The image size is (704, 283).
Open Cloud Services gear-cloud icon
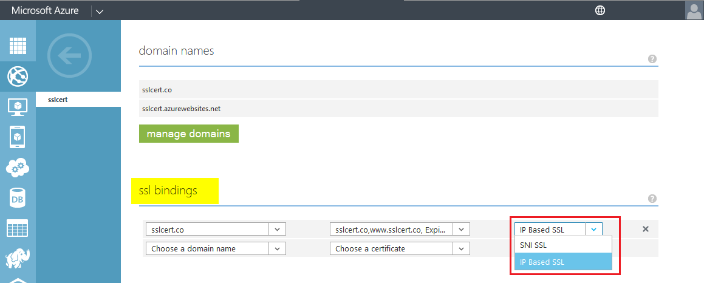(x=18, y=168)
